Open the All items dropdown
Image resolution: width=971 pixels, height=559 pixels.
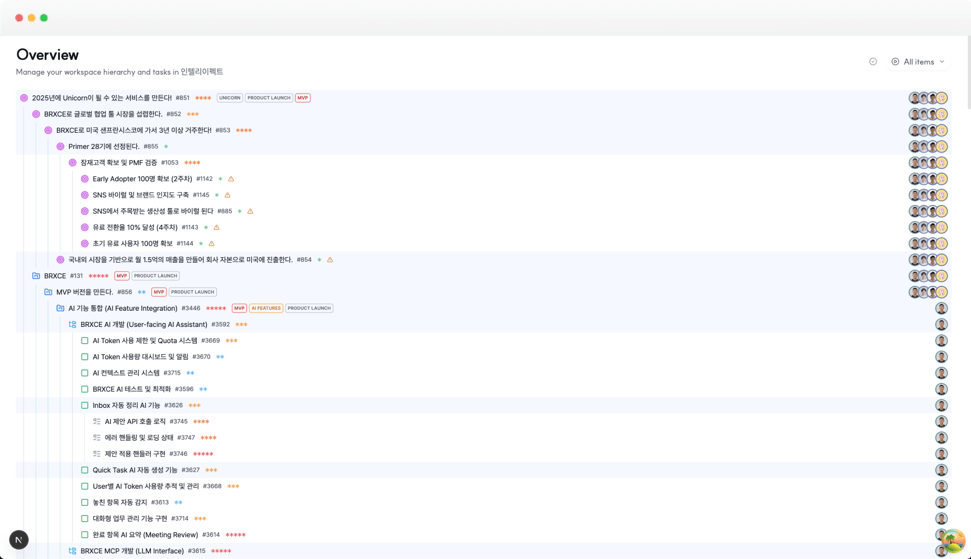(919, 61)
